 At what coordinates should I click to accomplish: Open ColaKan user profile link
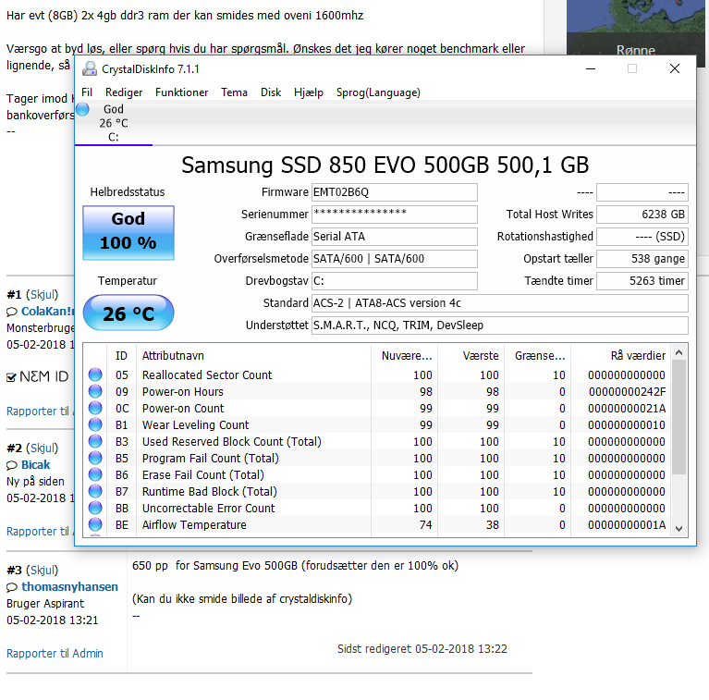coord(47,311)
